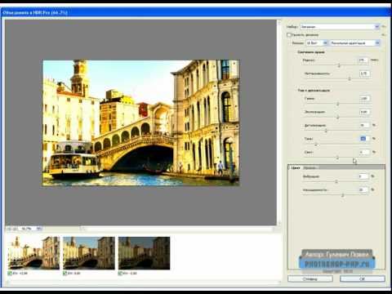This screenshot has width=392, height=294.
Task: Uncheck the darkest exposure thumbnail checkbox
Action: (x=120, y=273)
